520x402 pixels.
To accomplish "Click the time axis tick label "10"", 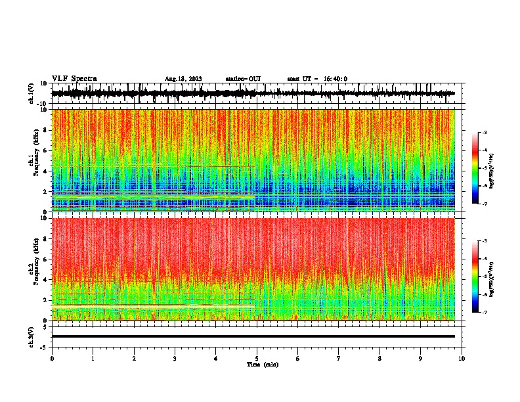I will (x=462, y=359).
